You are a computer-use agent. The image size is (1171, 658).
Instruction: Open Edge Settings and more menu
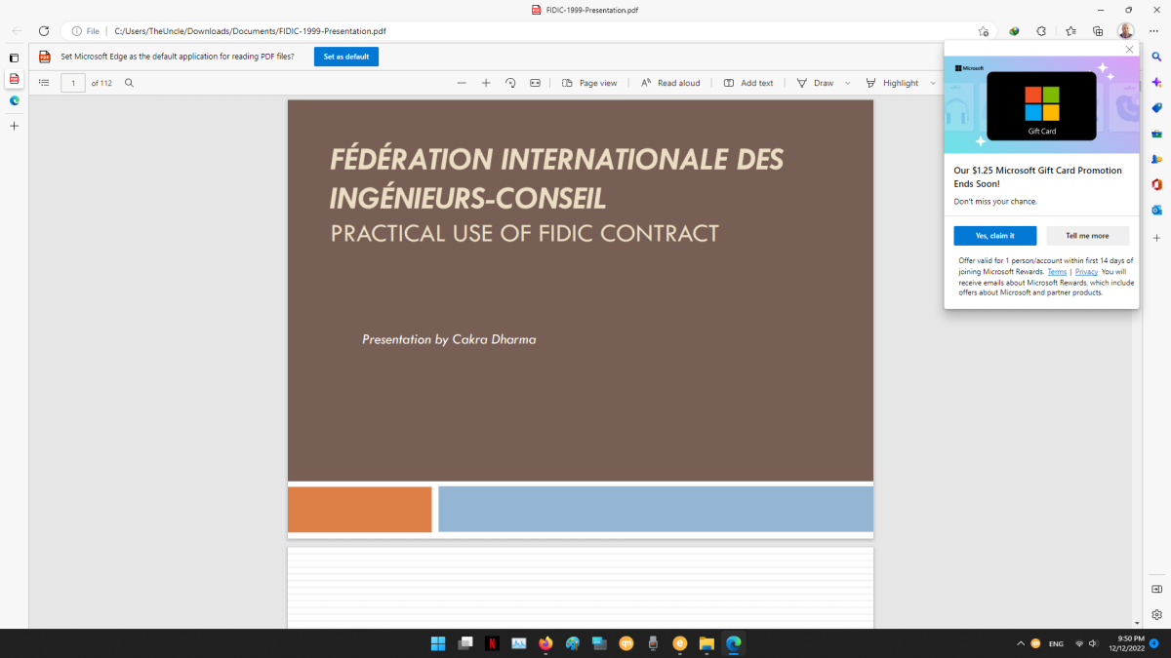pos(1153,31)
